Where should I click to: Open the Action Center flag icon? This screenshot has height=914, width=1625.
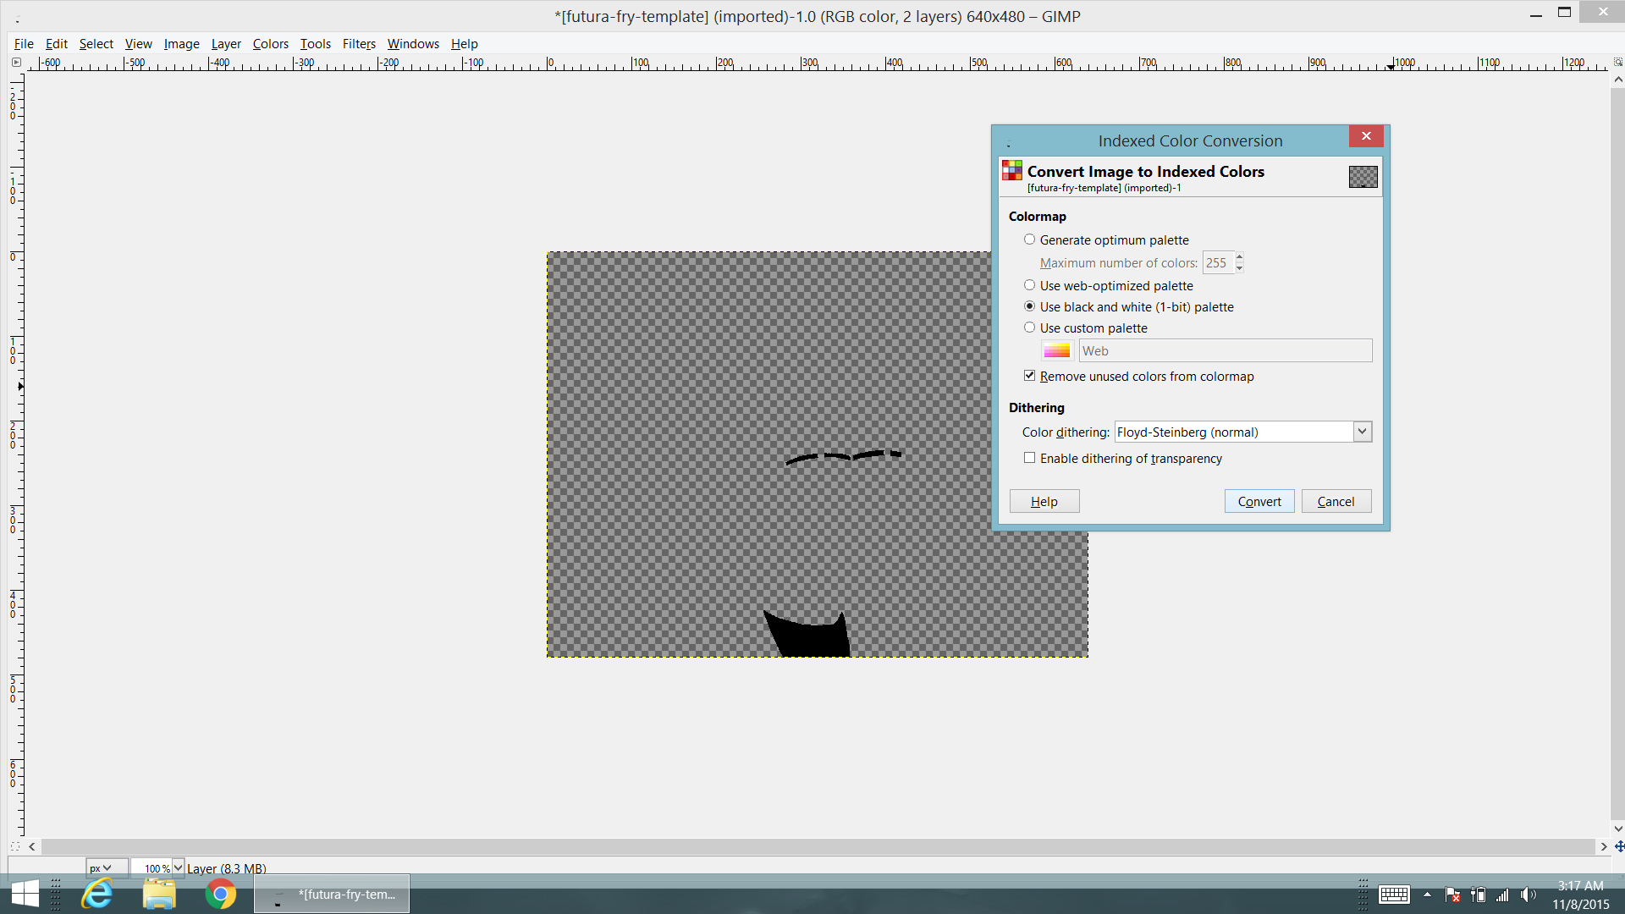pos(1453,895)
